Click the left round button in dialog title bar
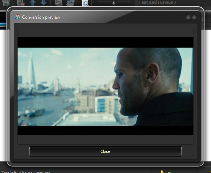This screenshot has width=211, height=173. pyautogui.click(x=188, y=17)
